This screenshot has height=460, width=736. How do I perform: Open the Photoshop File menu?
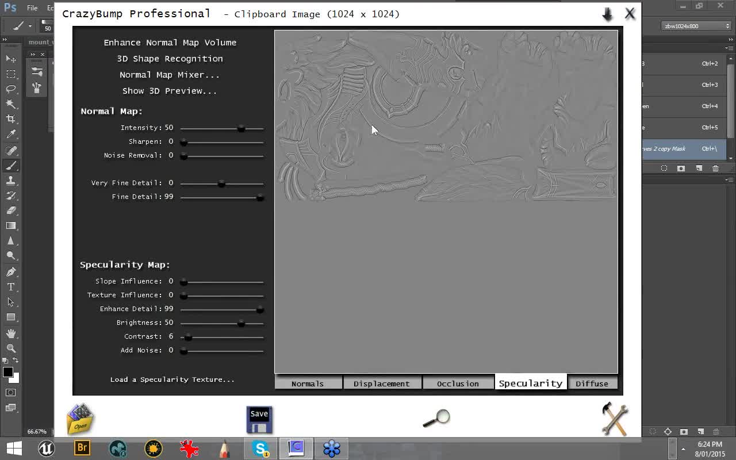(x=32, y=8)
